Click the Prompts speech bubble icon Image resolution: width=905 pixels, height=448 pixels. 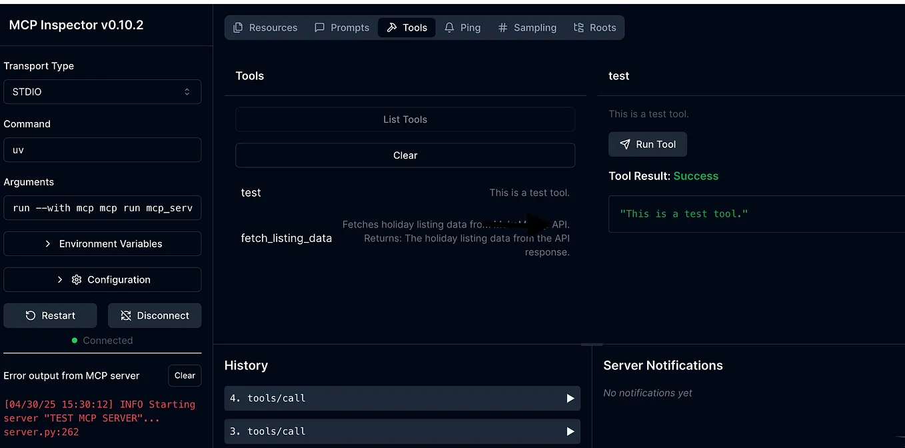click(x=321, y=27)
